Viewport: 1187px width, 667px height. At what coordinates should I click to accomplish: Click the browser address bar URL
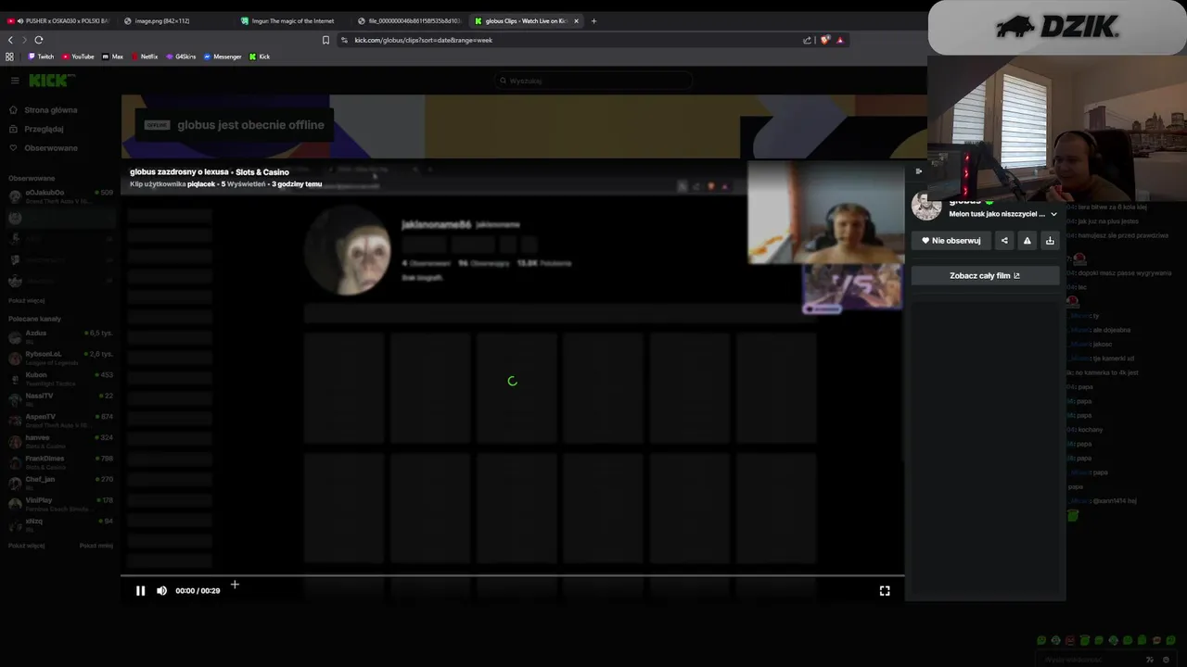[424, 40]
